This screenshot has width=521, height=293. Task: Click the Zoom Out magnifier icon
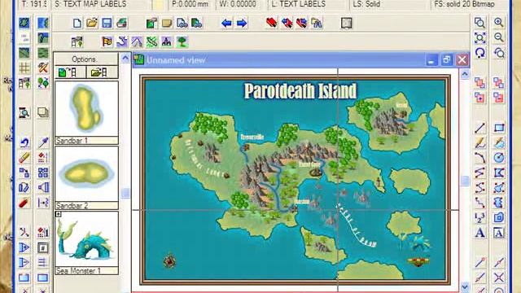[498, 37]
